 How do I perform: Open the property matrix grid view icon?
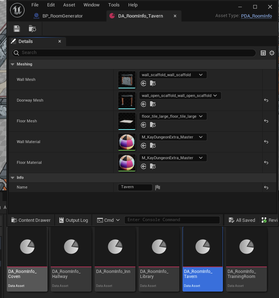263,53
